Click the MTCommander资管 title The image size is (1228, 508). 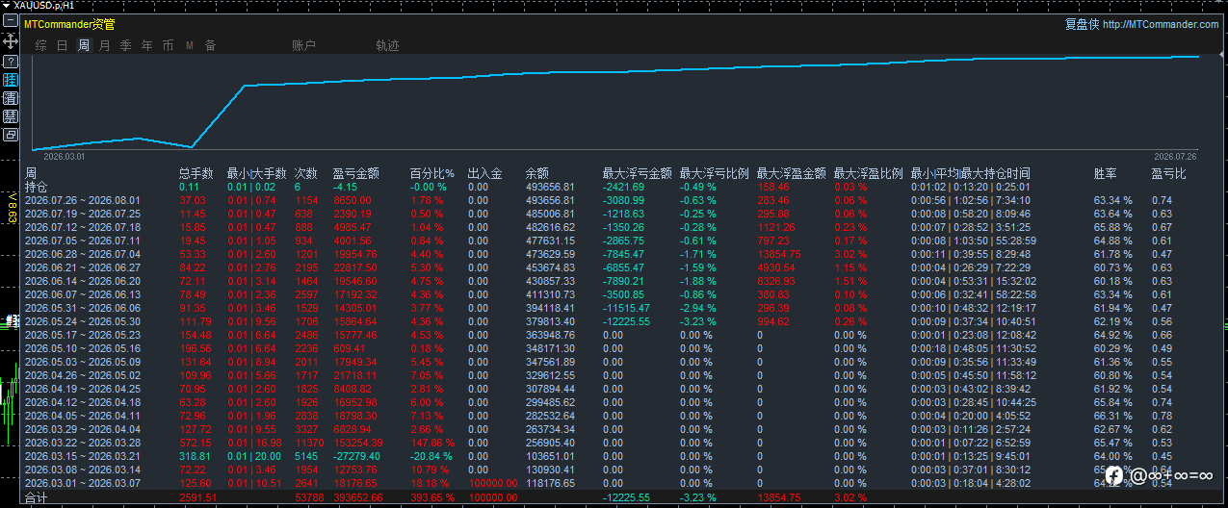69,24
